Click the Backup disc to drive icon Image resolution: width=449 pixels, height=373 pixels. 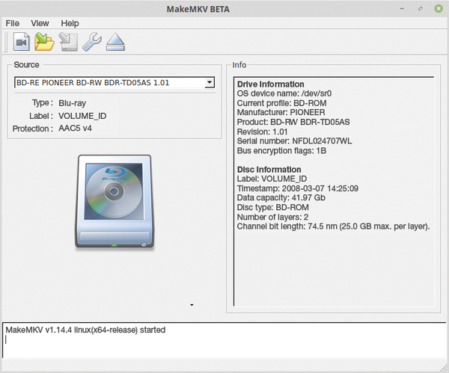point(68,42)
